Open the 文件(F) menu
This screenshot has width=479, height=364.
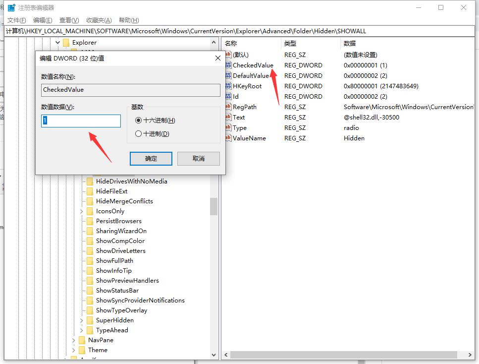pyautogui.click(x=16, y=20)
